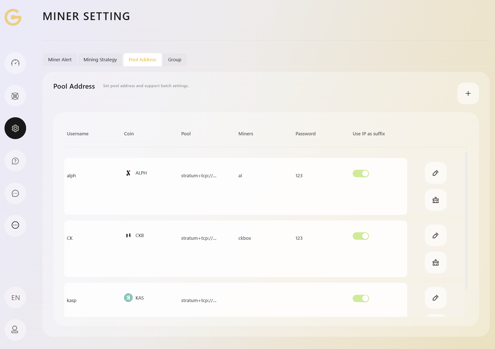The image size is (495, 349).
Task: Toggle IP suffix for alph
Action: (361, 173)
